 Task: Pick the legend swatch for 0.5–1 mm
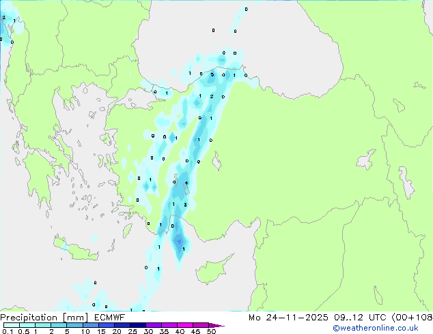click(27, 325)
